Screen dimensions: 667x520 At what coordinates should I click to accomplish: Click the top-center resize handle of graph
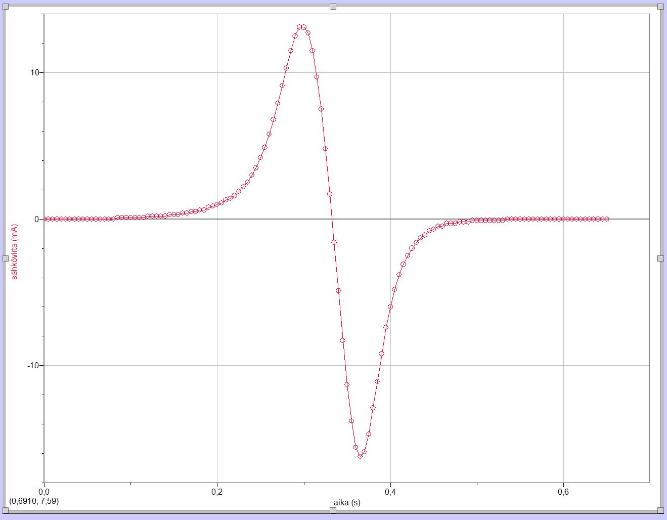[333, 6]
